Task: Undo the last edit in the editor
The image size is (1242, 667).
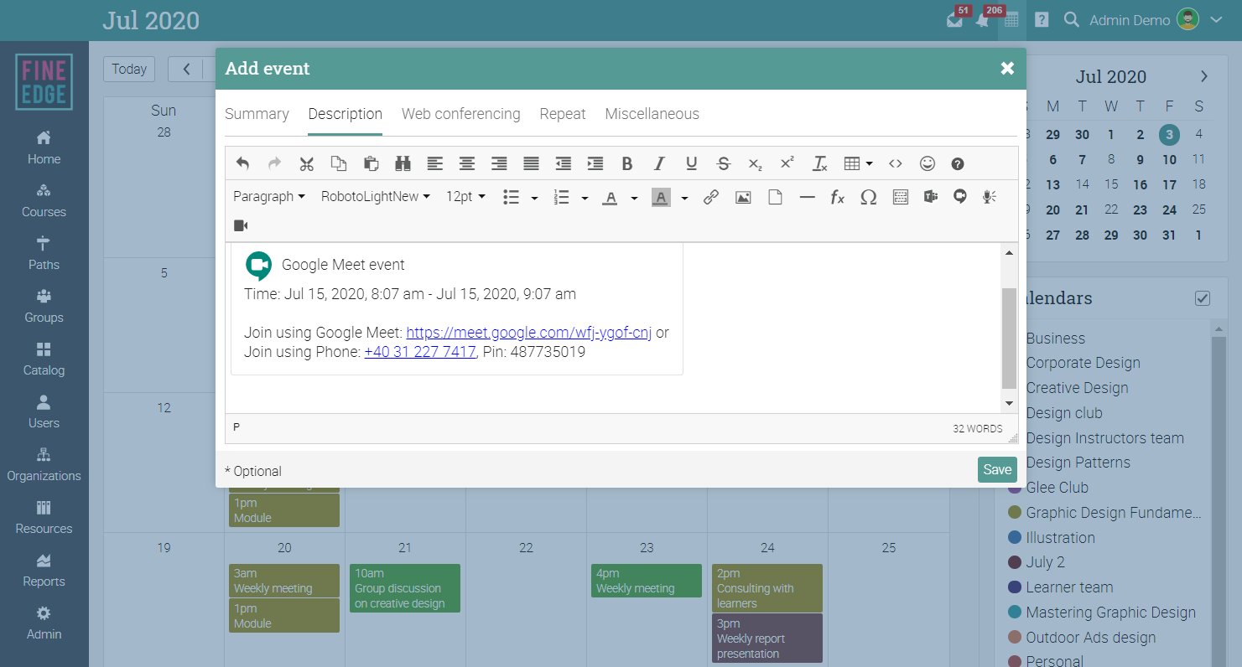Action: click(242, 164)
